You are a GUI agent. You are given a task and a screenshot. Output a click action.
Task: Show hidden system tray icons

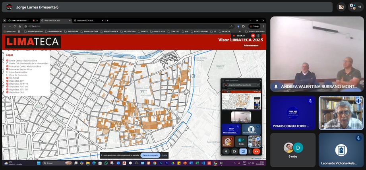coord(234,163)
